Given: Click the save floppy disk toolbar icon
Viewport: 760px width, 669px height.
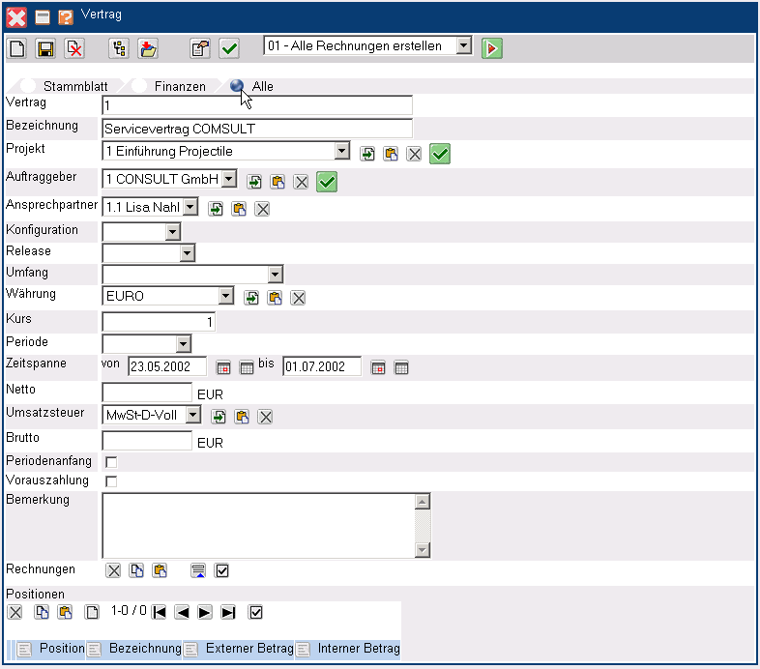Looking at the screenshot, I should click(44, 48).
